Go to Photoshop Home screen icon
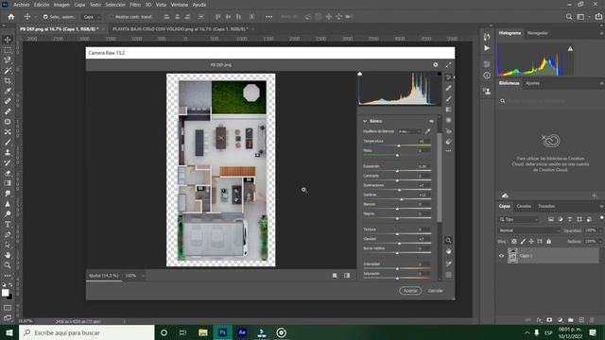The image size is (605, 340). [11, 17]
